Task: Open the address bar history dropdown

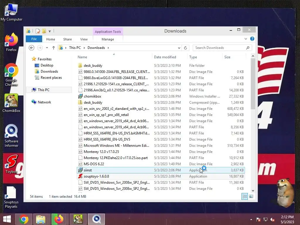Action: (x=179, y=48)
